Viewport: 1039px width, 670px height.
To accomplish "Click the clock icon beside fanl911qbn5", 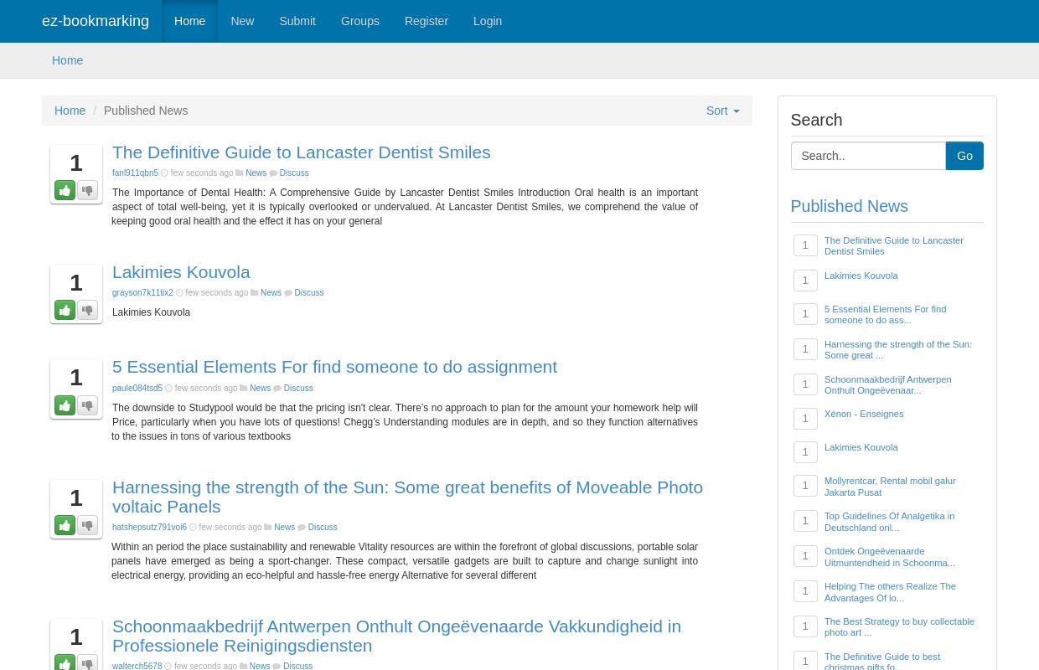I will point(166,173).
